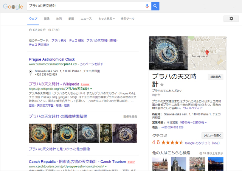Open the Prague Astronomical Clock result link
This screenshot has width=242, height=171.
pyautogui.click(x=52, y=59)
